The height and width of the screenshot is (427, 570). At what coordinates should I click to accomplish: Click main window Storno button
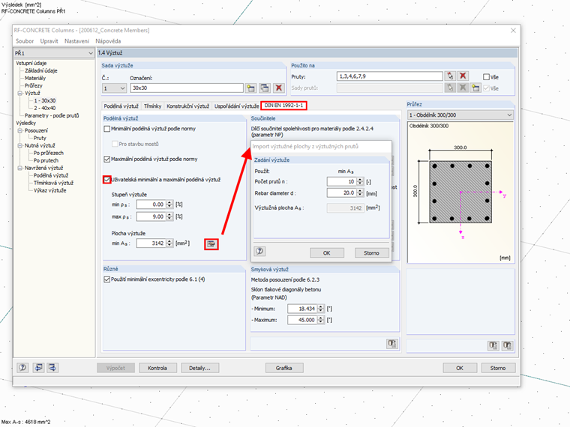(498, 368)
